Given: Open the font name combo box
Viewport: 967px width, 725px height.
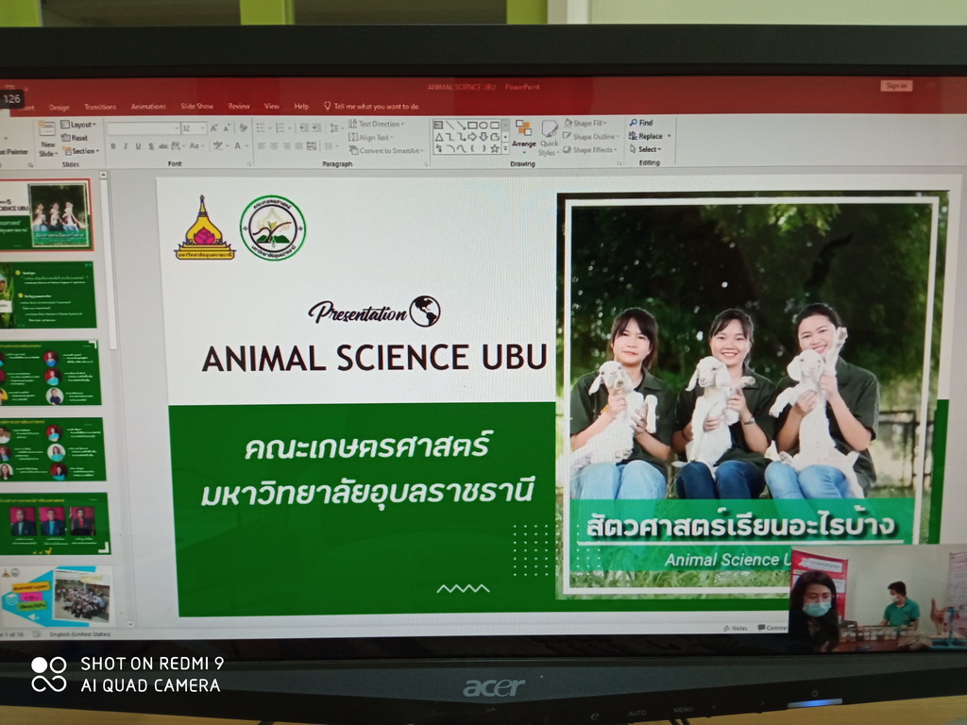Looking at the screenshot, I should [144, 128].
